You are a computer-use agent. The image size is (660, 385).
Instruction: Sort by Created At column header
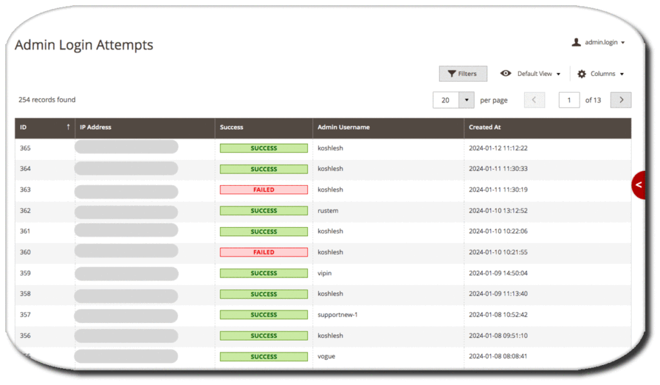(485, 128)
